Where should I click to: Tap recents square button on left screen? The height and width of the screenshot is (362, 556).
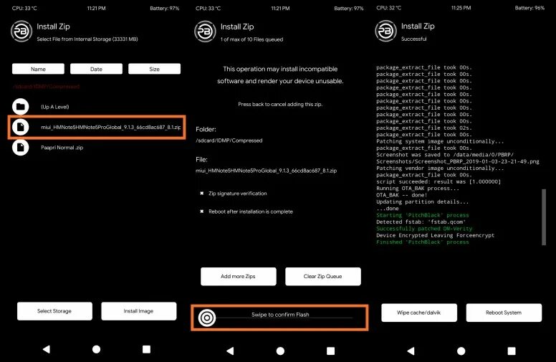(146, 349)
